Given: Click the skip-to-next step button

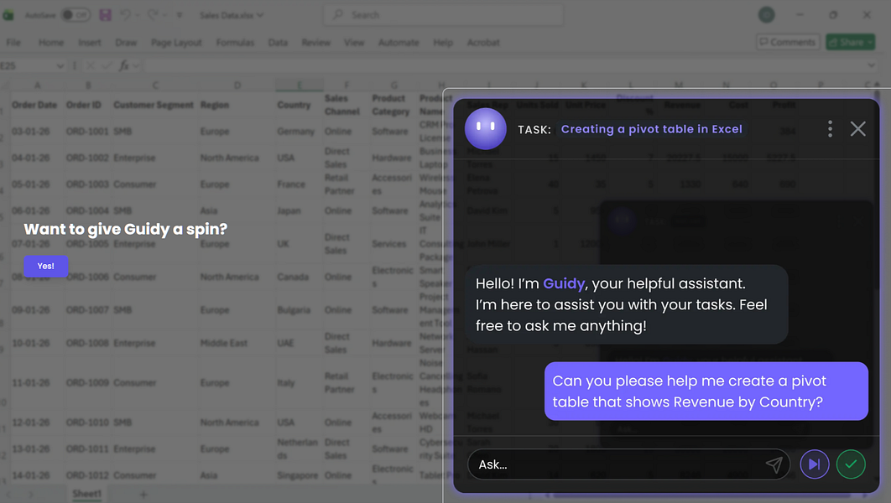Looking at the screenshot, I should tap(815, 464).
